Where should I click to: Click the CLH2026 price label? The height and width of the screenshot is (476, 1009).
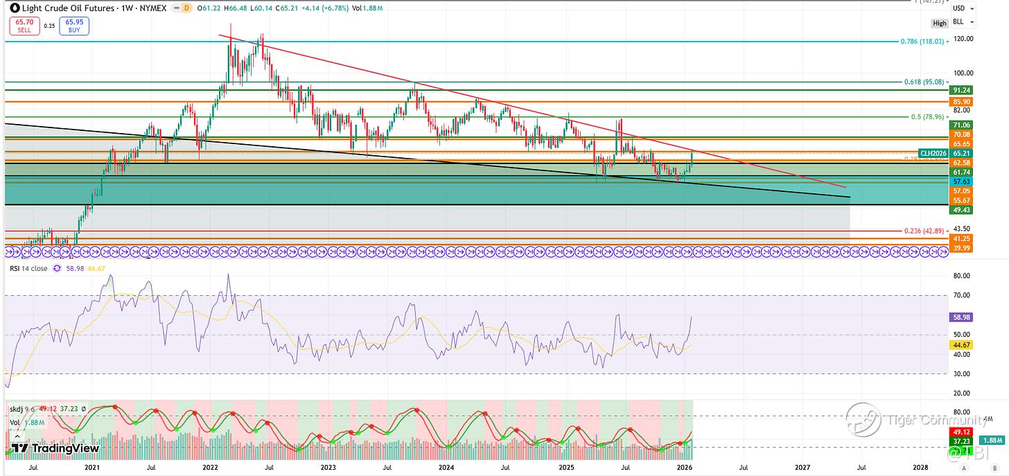934,152
